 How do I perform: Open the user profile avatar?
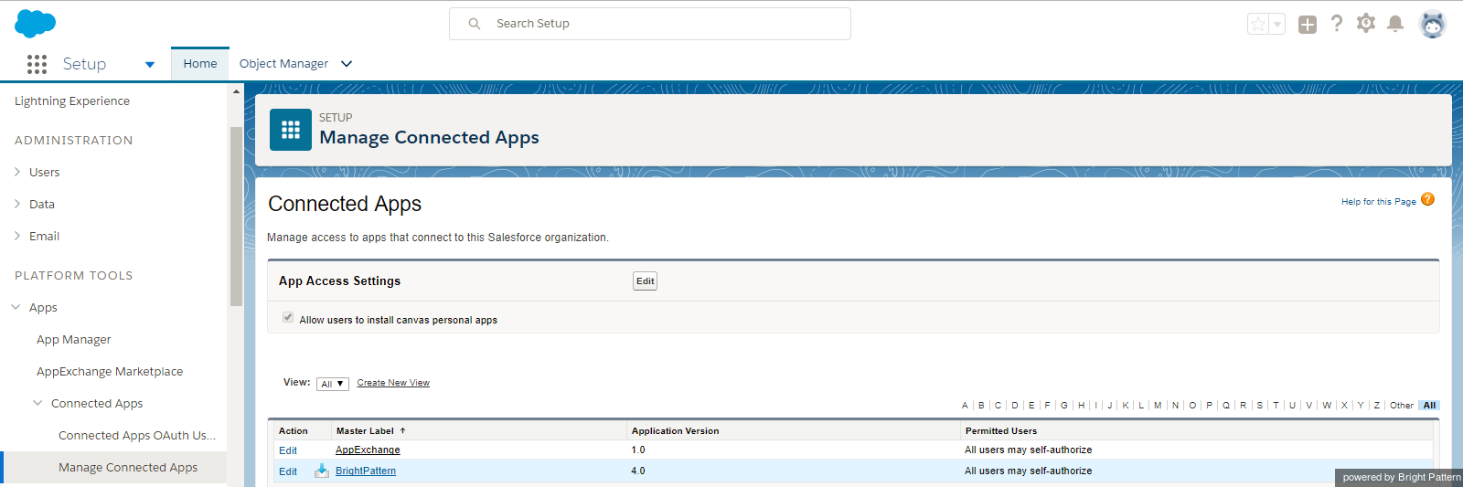(1433, 25)
